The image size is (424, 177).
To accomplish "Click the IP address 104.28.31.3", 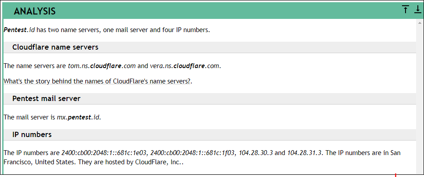I will pyautogui.click(x=304, y=153).
